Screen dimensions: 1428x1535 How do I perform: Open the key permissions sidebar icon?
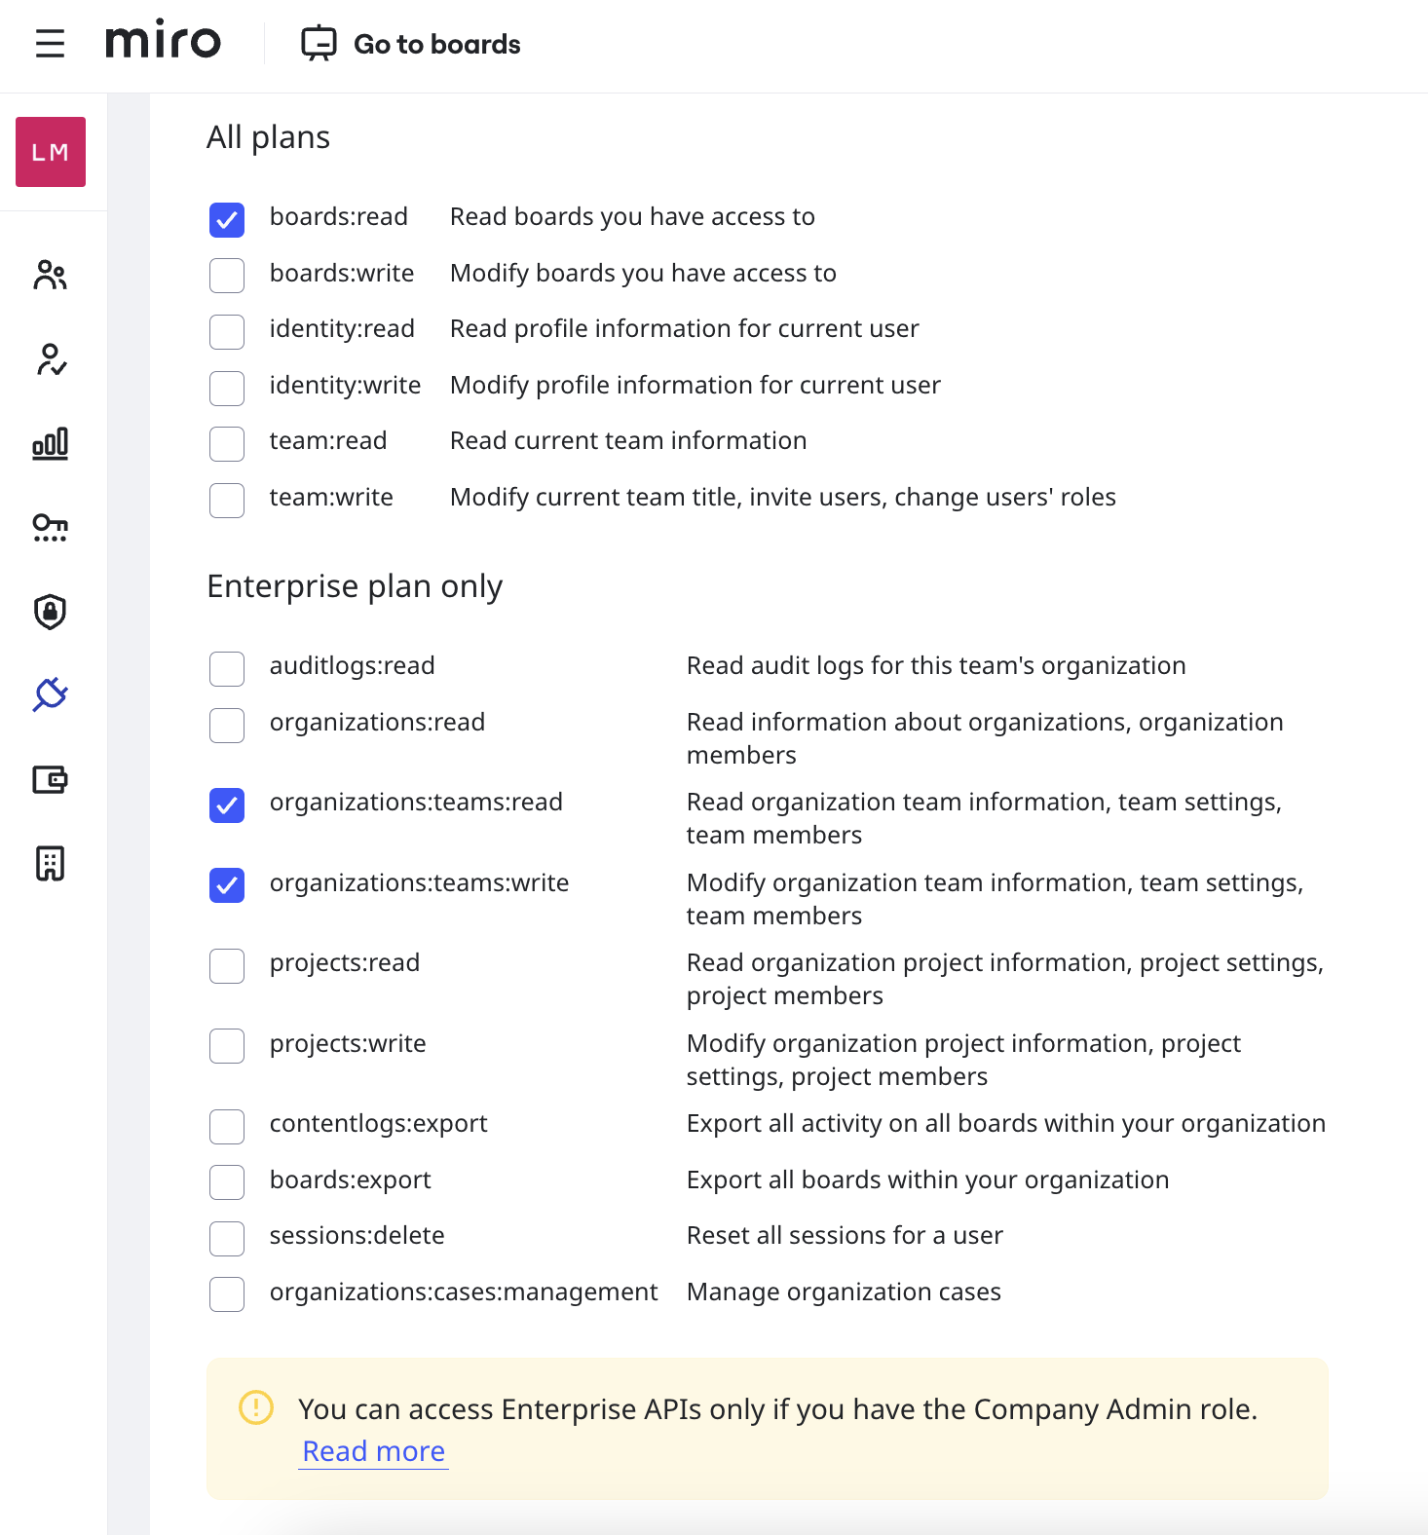click(x=50, y=528)
